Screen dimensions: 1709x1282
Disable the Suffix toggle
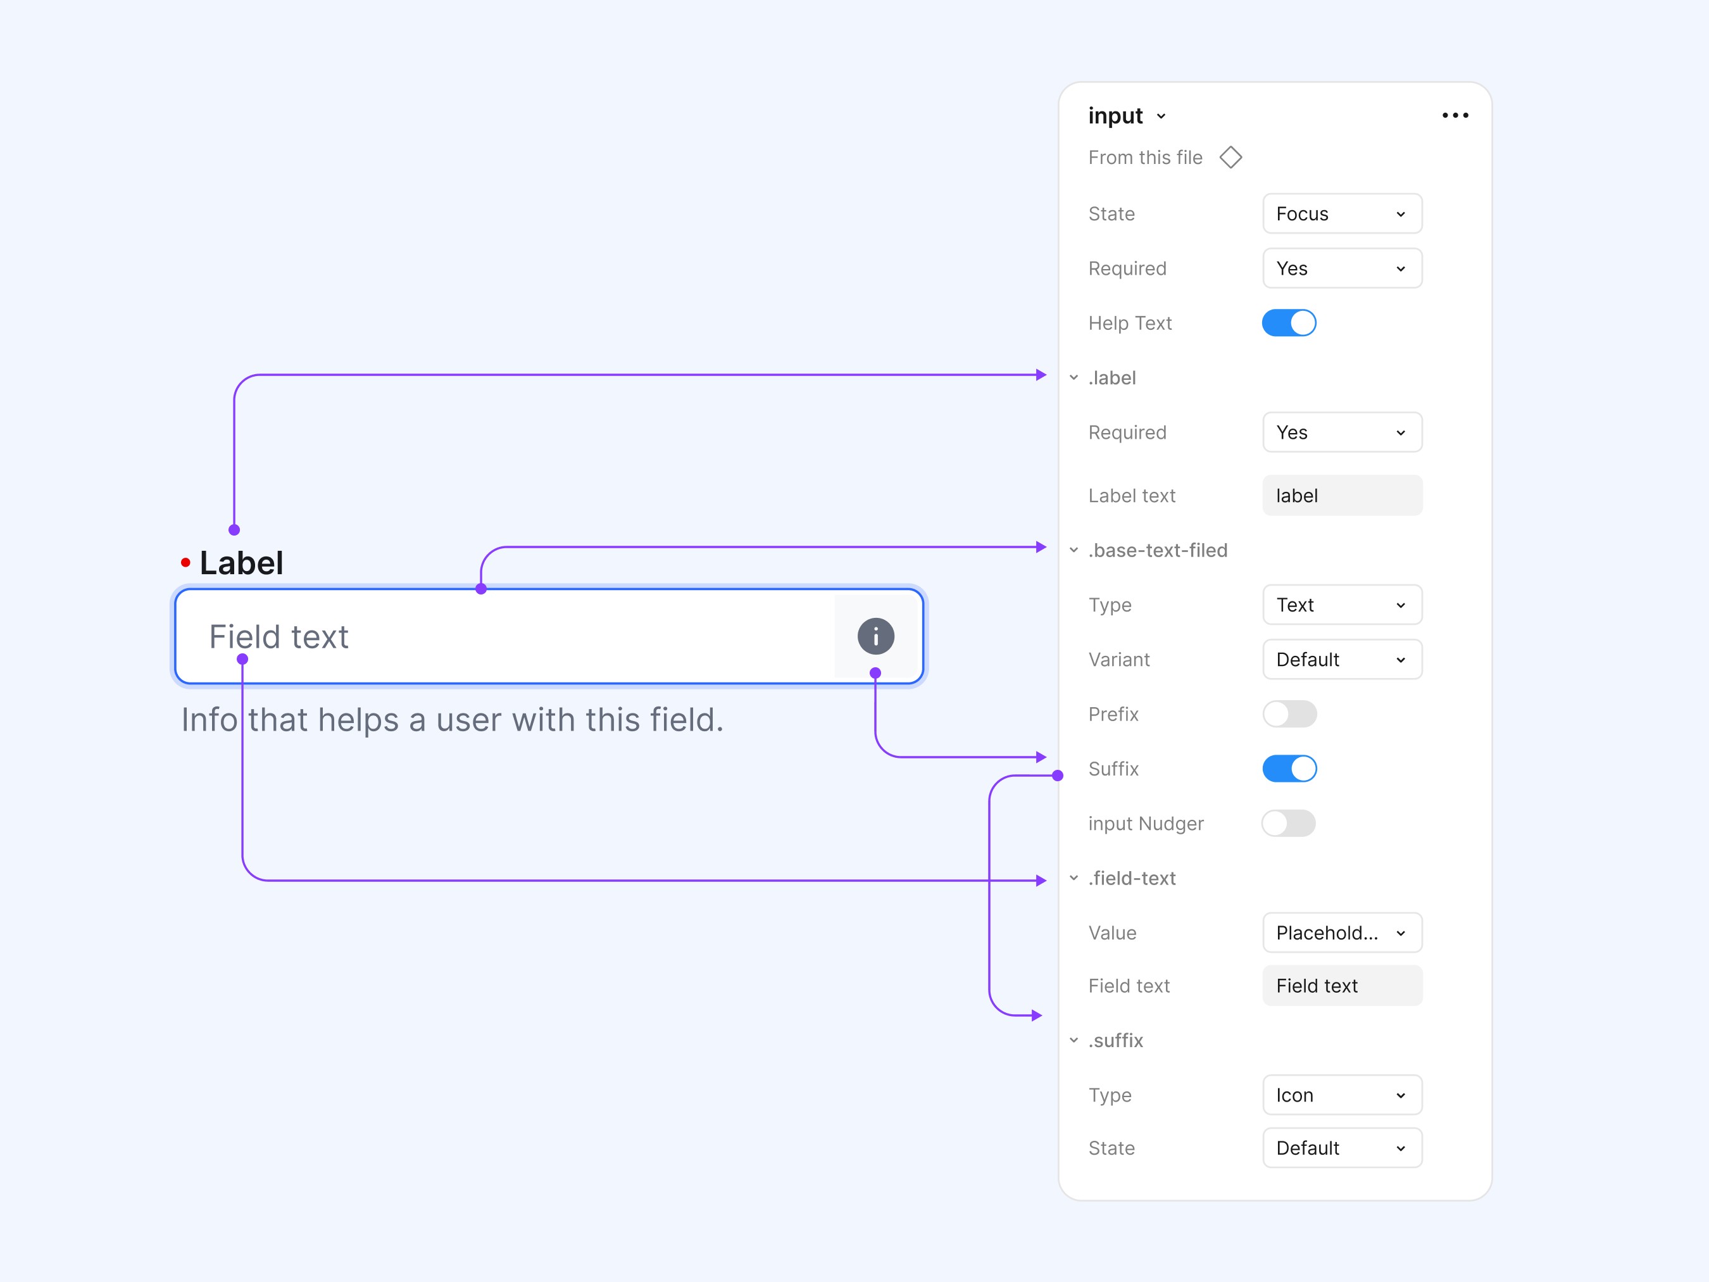click(1289, 769)
